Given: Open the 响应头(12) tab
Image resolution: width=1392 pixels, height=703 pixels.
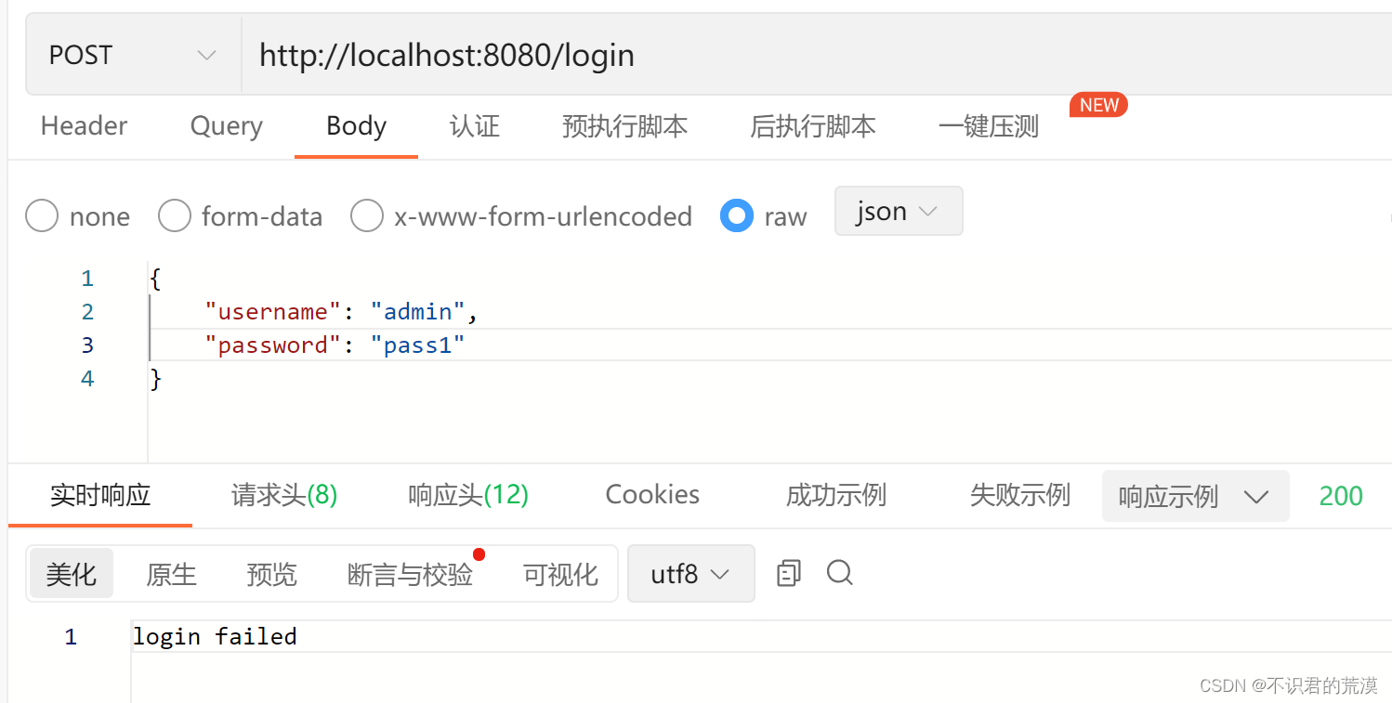Looking at the screenshot, I should (x=468, y=495).
